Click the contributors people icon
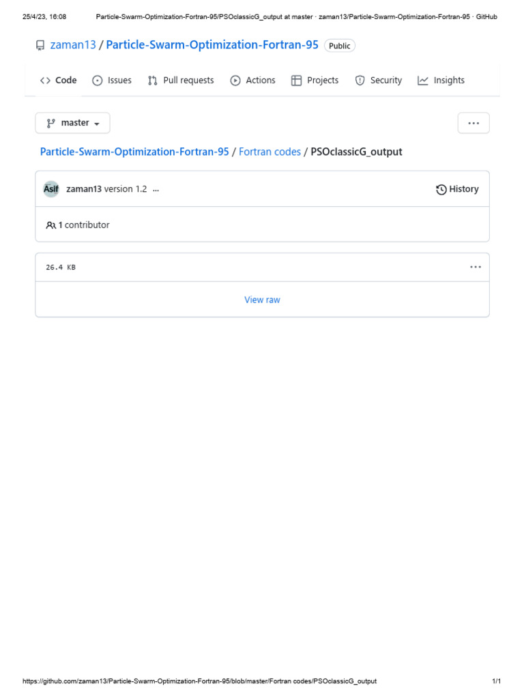 (x=51, y=225)
